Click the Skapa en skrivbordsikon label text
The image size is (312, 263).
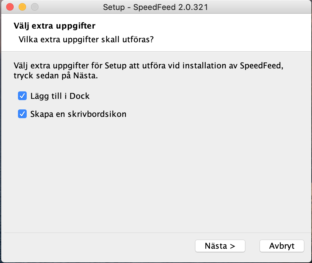(78, 114)
